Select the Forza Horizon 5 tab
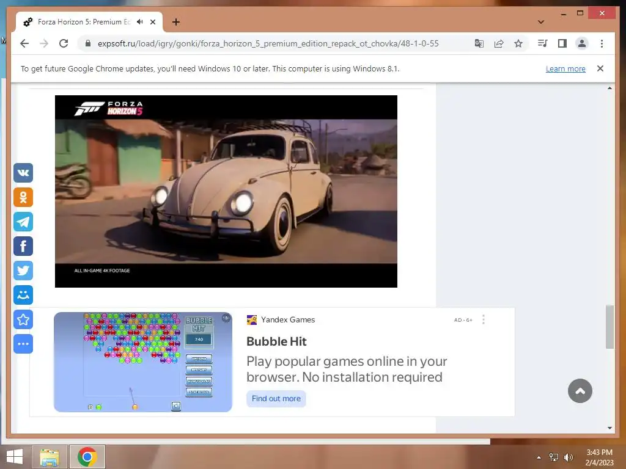The image size is (626, 469). point(89,22)
